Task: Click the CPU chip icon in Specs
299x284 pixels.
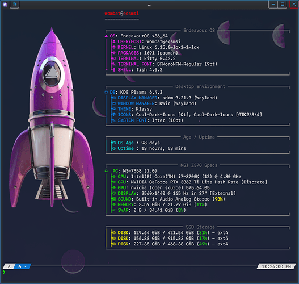Action: (x=114, y=176)
